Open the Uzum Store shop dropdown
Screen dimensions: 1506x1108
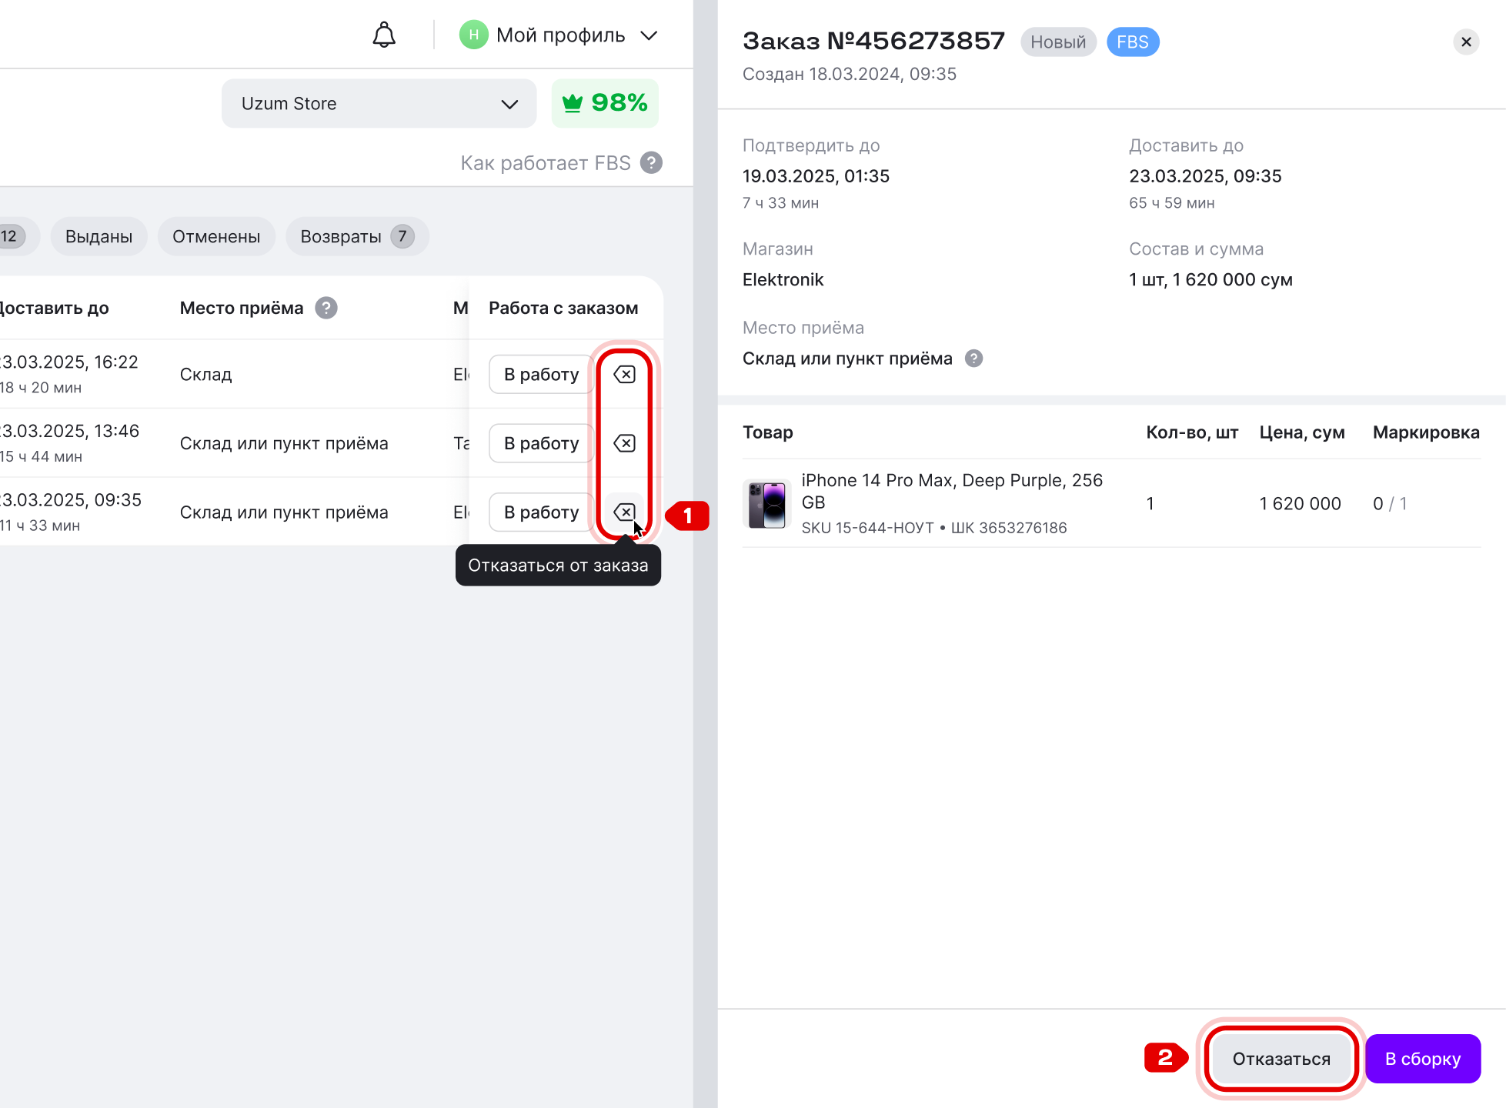[379, 104]
